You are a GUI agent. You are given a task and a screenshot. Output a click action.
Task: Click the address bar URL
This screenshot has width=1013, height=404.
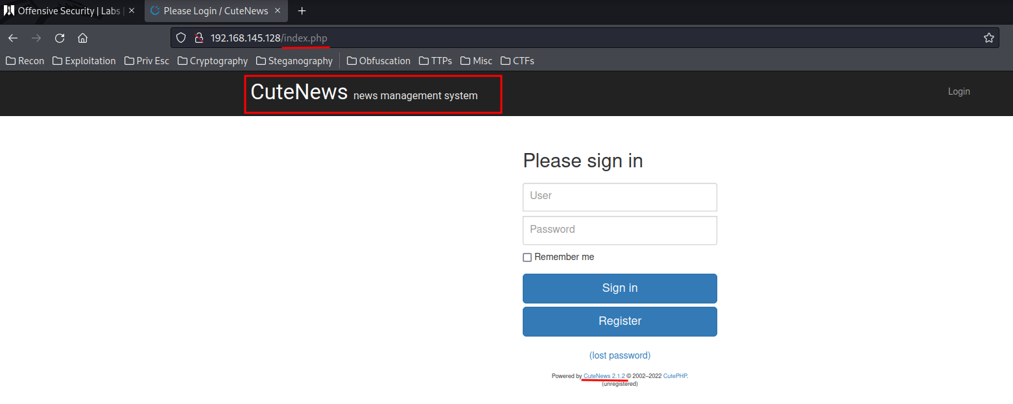coord(269,38)
